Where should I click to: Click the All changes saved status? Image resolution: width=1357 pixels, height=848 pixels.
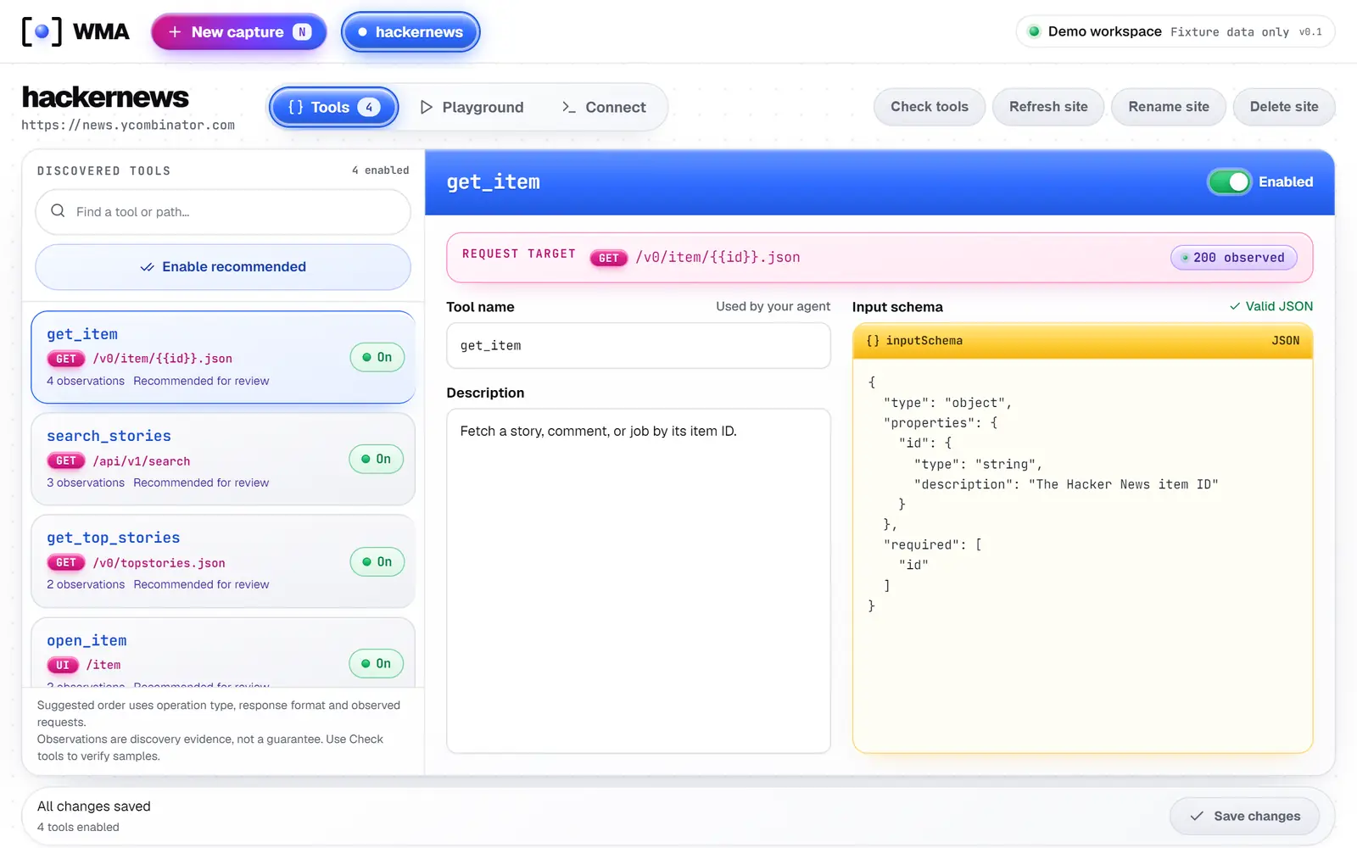pos(94,806)
